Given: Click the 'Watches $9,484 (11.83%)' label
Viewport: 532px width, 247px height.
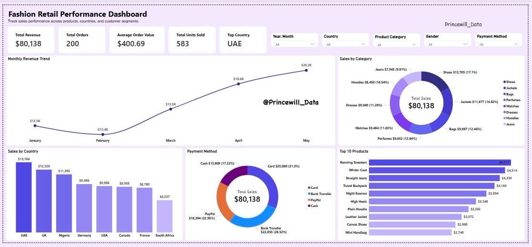Looking at the screenshot, I should coord(373,128).
